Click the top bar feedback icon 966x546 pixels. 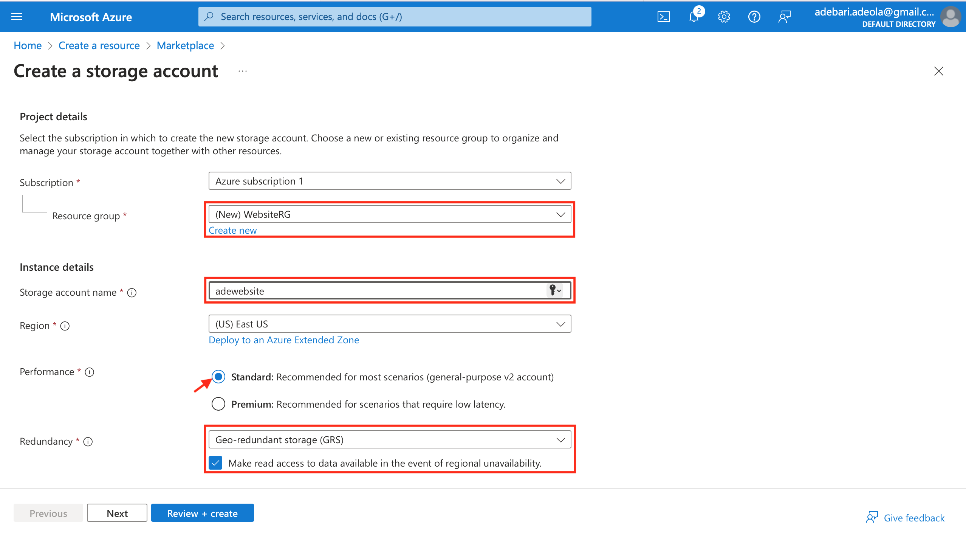[x=785, y=17]
